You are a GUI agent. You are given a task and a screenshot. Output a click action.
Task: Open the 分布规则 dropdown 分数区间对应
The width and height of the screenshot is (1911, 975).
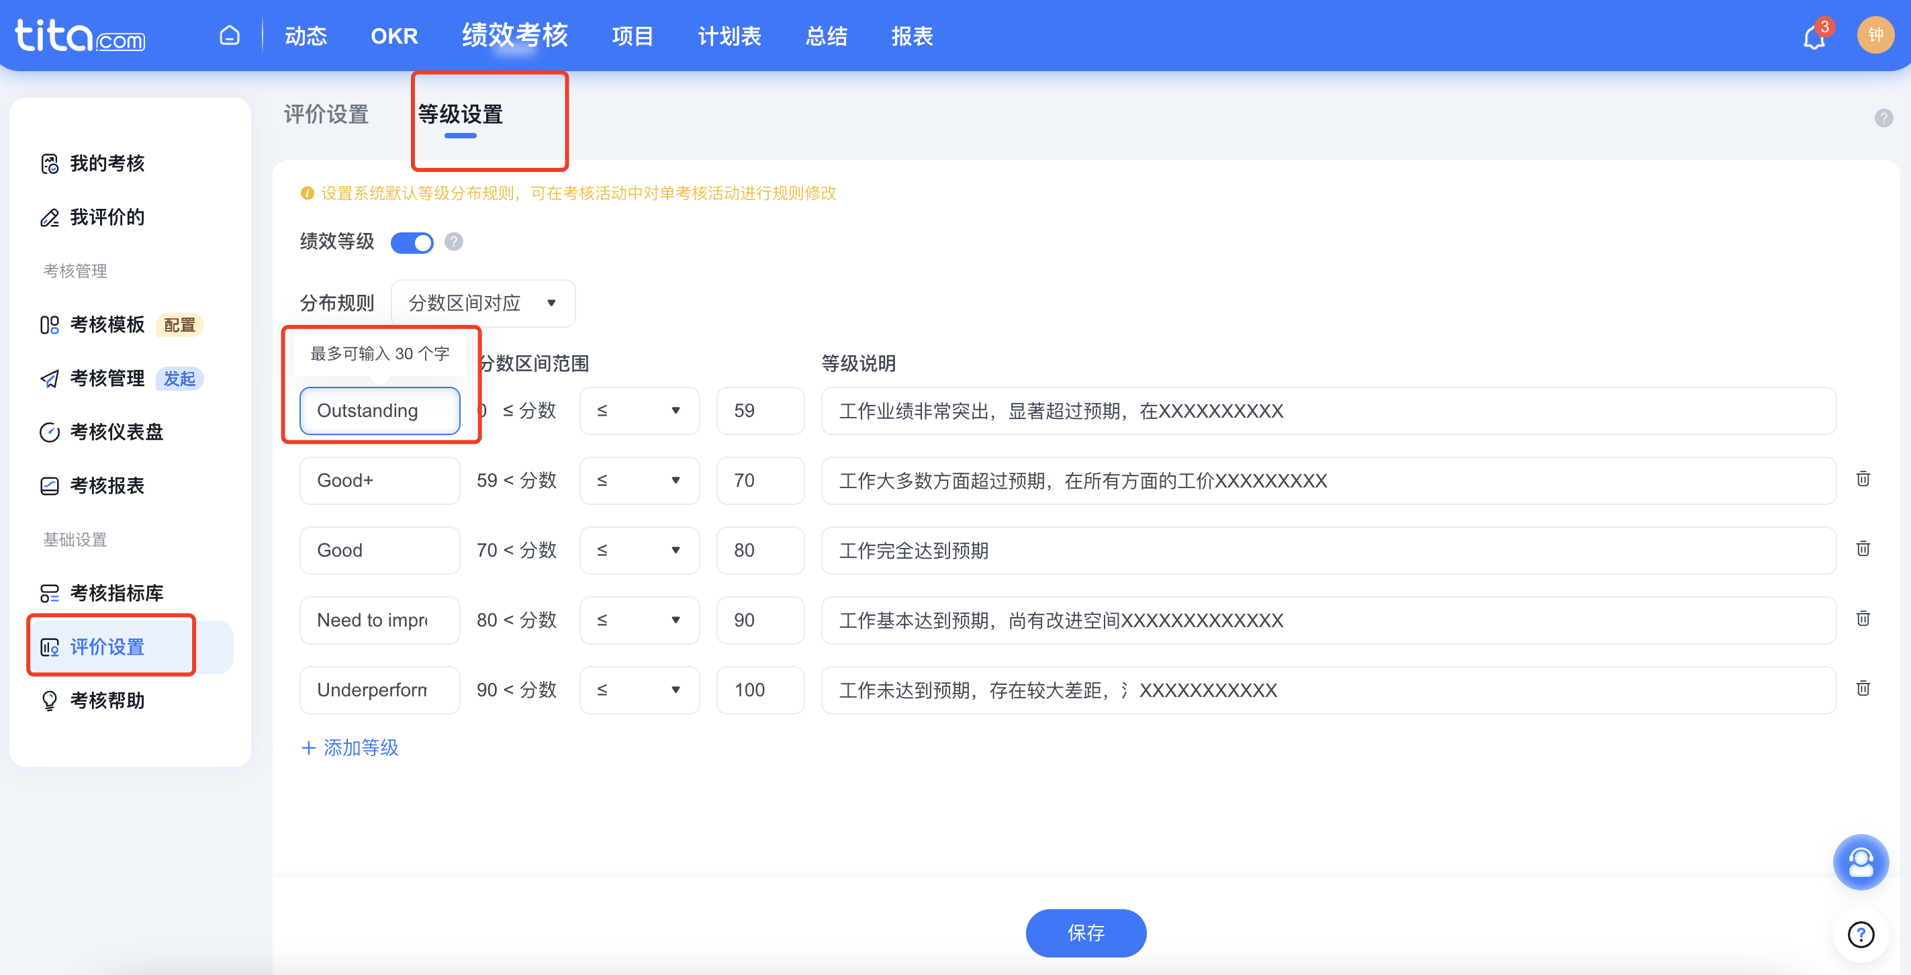pos(483,303)
